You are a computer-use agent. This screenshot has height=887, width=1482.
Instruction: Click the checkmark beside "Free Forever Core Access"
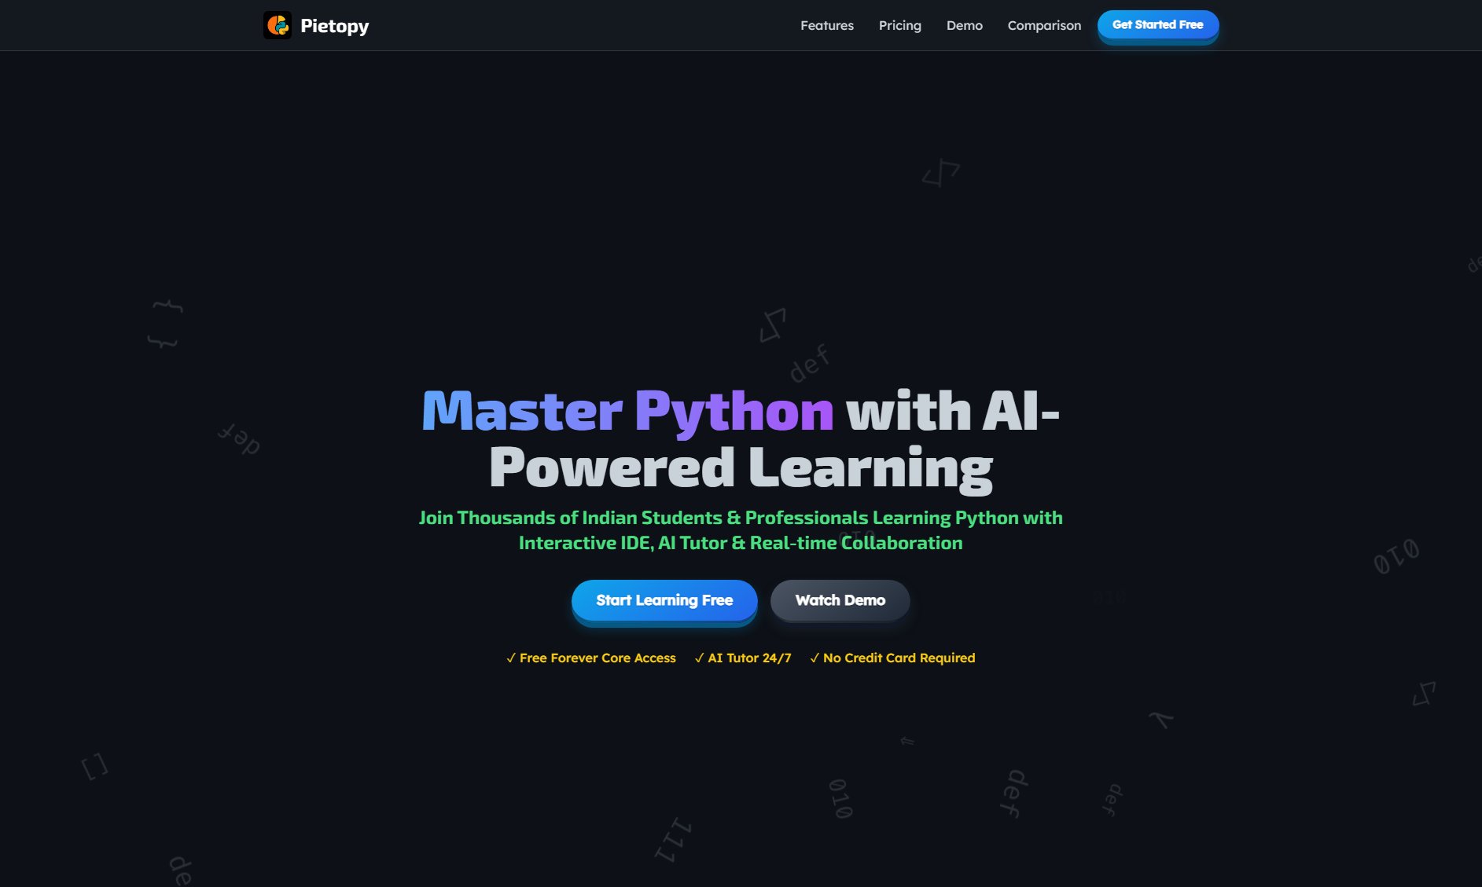[x=511, y=658]
